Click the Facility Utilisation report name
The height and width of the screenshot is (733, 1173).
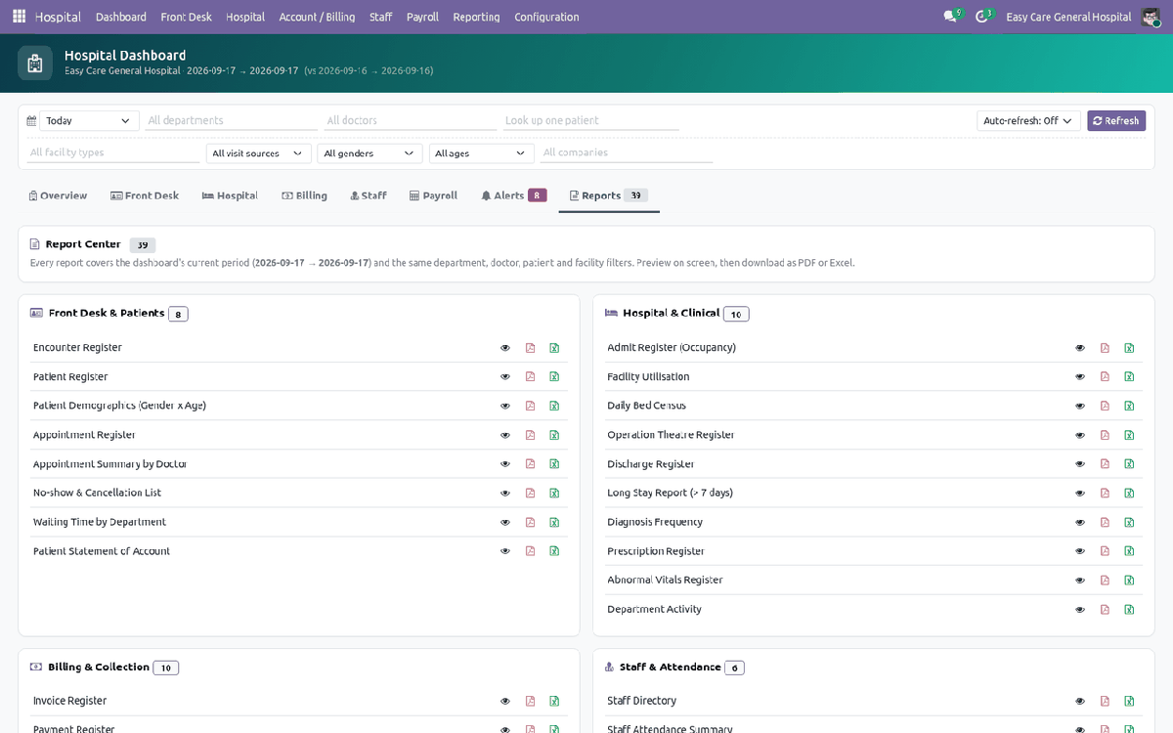(648, 377)
